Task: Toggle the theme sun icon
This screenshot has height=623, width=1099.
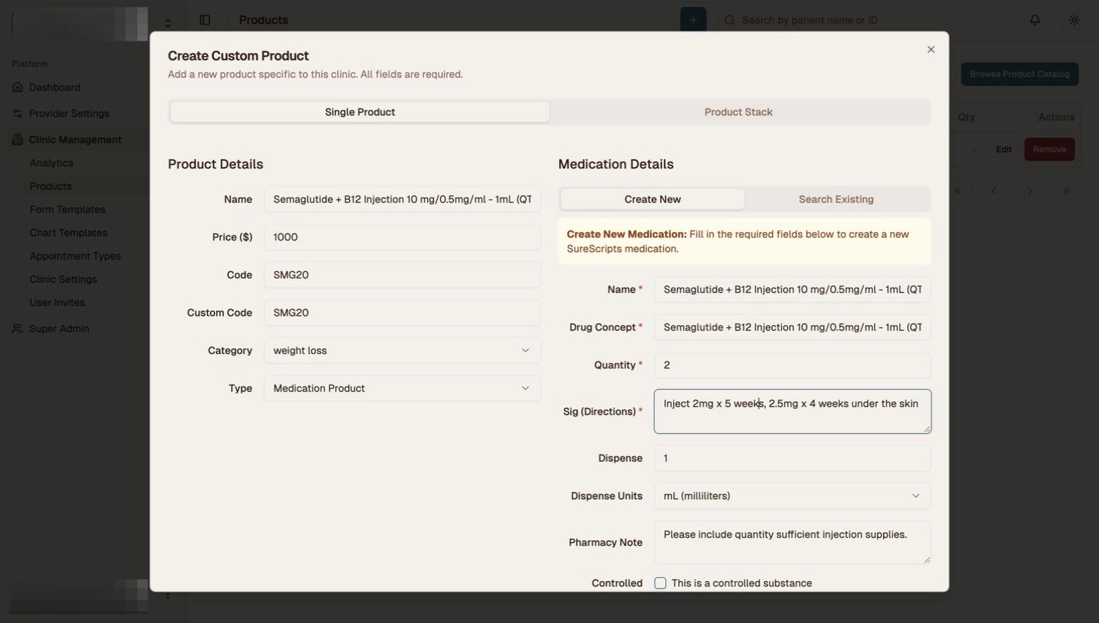Action: [x=1074, y=20]
